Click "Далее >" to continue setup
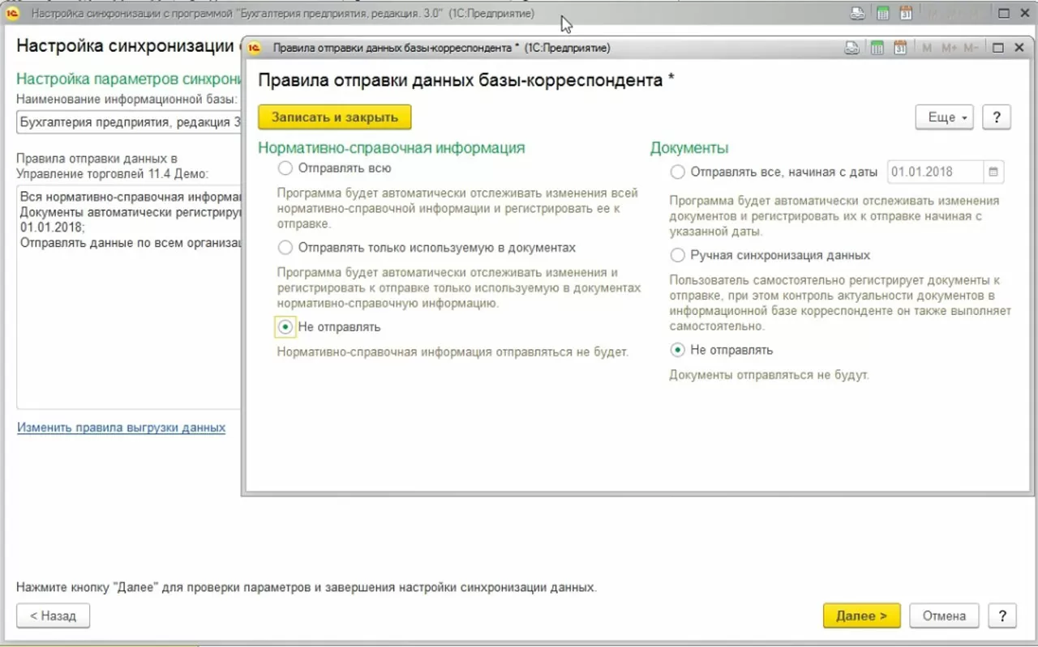The height and width of the screenshot is (647, 1038). tap(861, 615)
